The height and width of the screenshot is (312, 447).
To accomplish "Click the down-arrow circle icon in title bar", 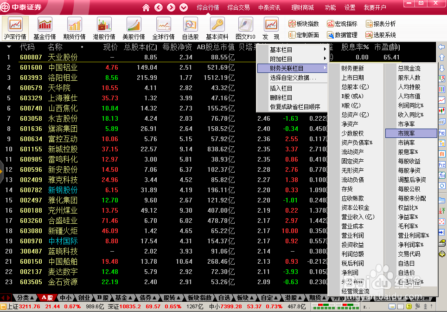I will click(184, 7).
